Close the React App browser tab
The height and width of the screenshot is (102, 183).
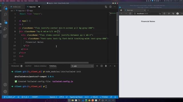tap(145, 10)
